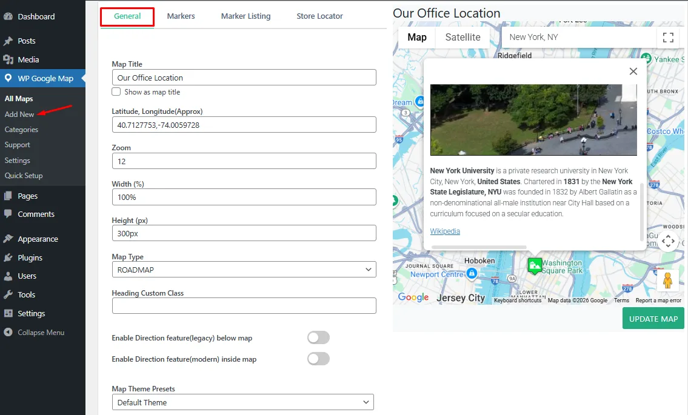Switch to the General tab
This screenshot has height=415, width=688.
pos(127,16)
